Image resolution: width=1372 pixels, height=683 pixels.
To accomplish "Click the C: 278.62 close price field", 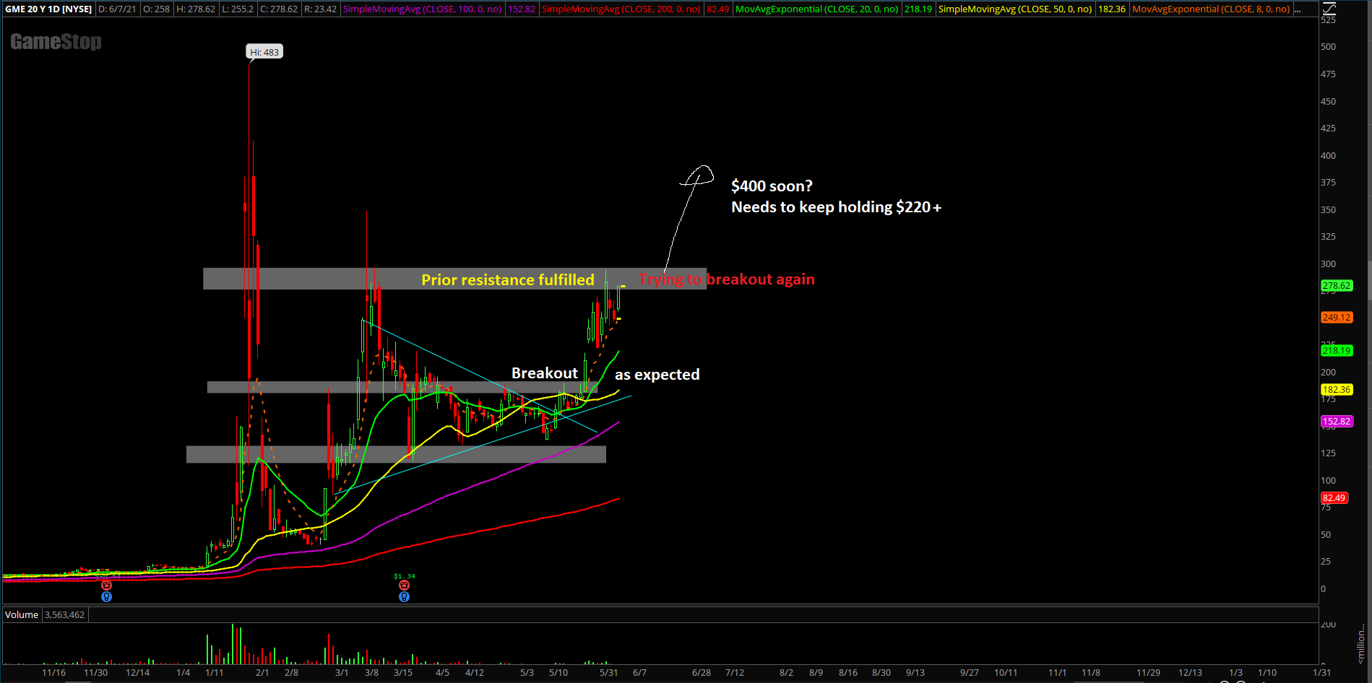I will coord(279,9).
